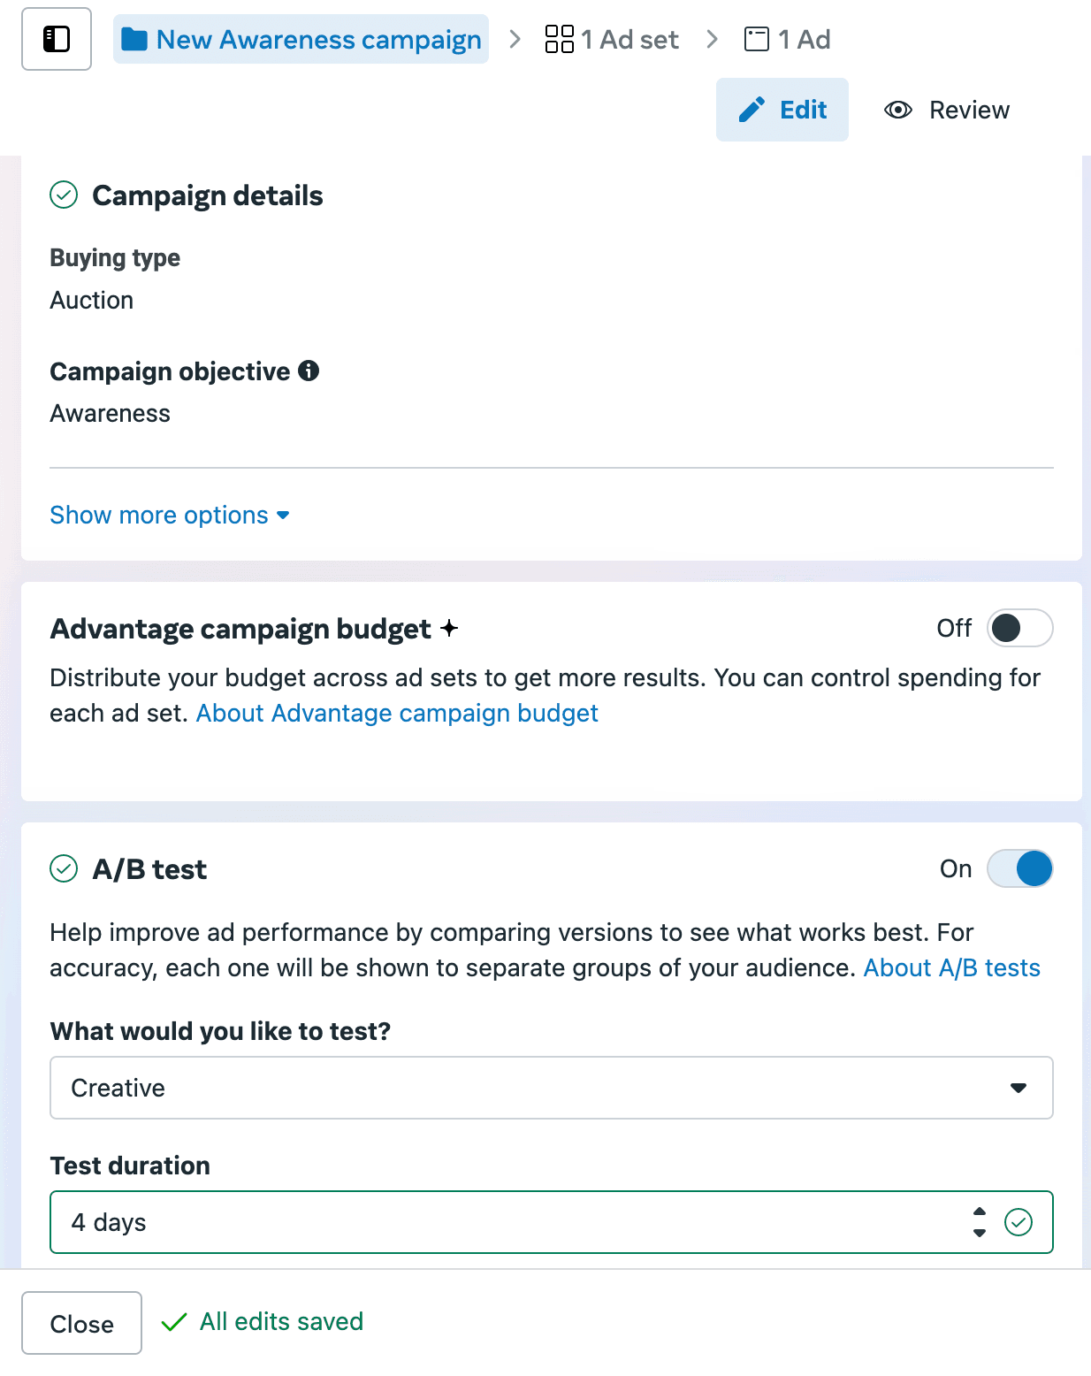This screenshot has height=1376, width=1091.
Task: Toggle the sidebar panel icon
Action: click(x=57, y=39)
